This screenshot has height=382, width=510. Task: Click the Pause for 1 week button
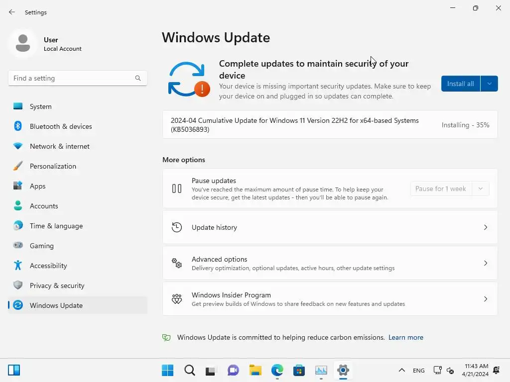(x=441, y=189)
